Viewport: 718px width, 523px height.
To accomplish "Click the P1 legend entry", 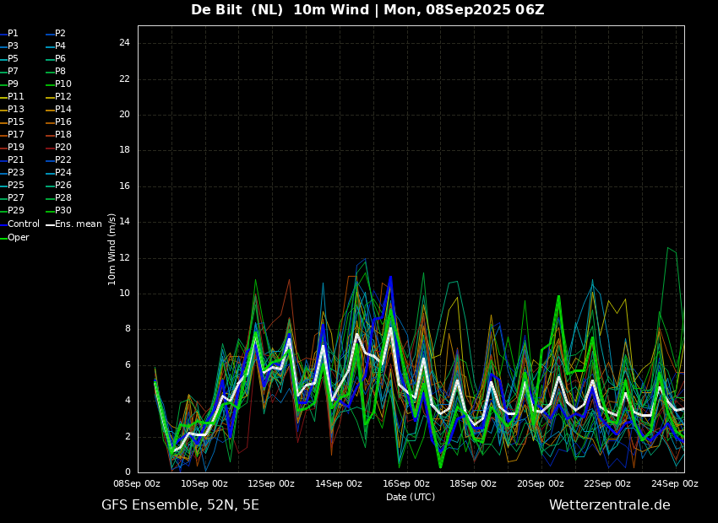I will [9, 34].
